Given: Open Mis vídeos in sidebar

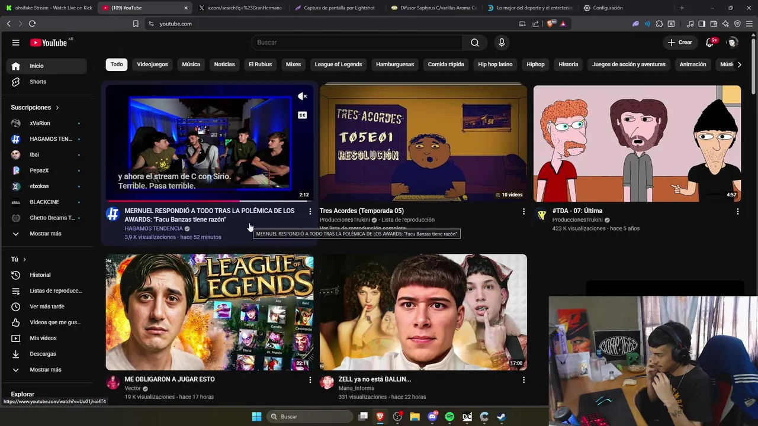Looking at the screenshot, I should [x=47, y=338].
